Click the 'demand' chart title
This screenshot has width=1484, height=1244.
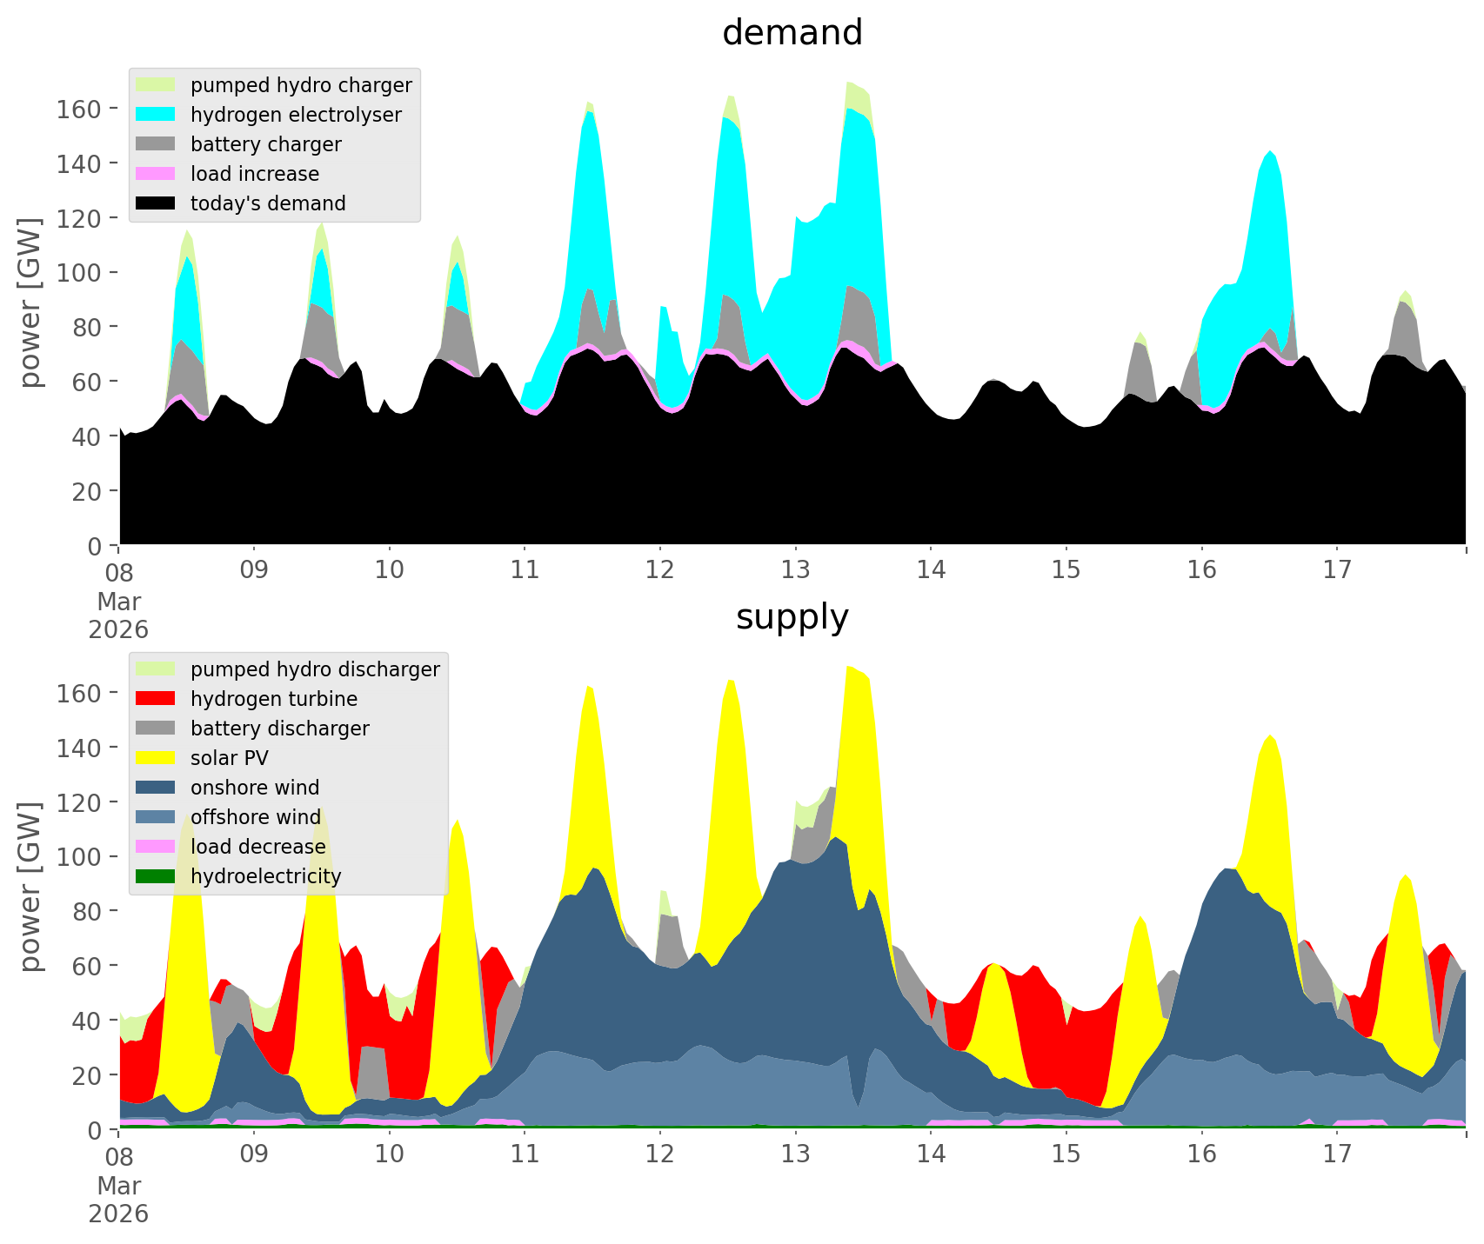792,33
